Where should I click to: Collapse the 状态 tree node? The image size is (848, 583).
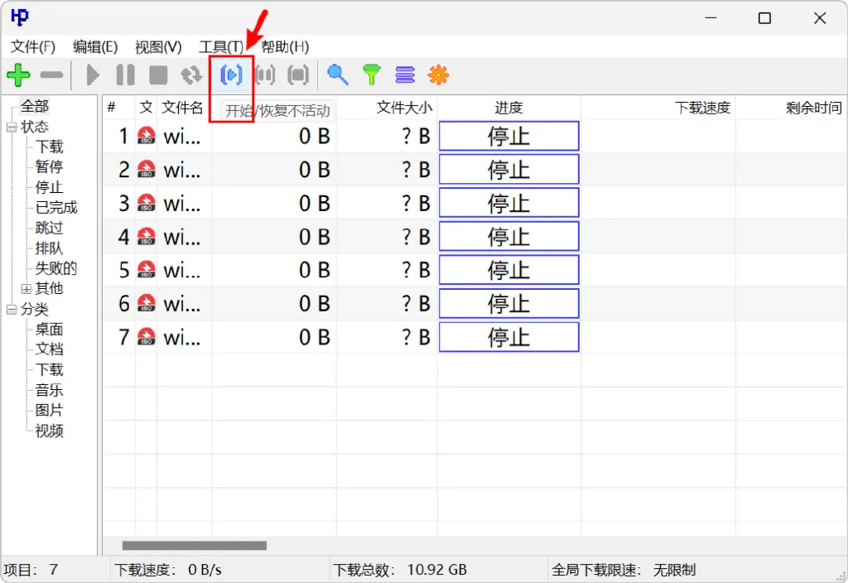point(12,127)
